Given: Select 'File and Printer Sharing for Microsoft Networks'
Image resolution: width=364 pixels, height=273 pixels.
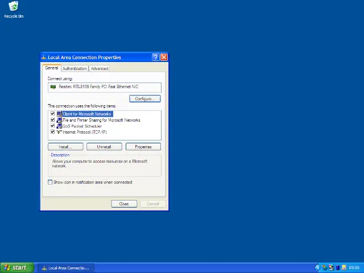Looking at the screenshot, I should 101,120.
